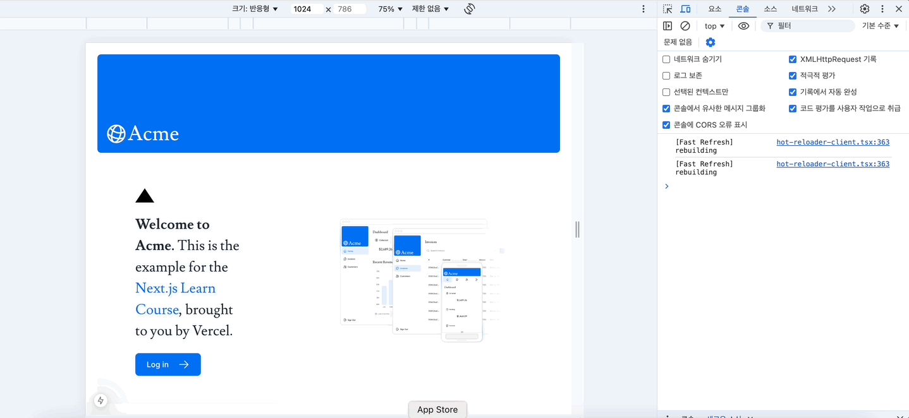Click the viewport width field 1024
The width and height of the screenshot is (909, 418).
coord(307,9)
